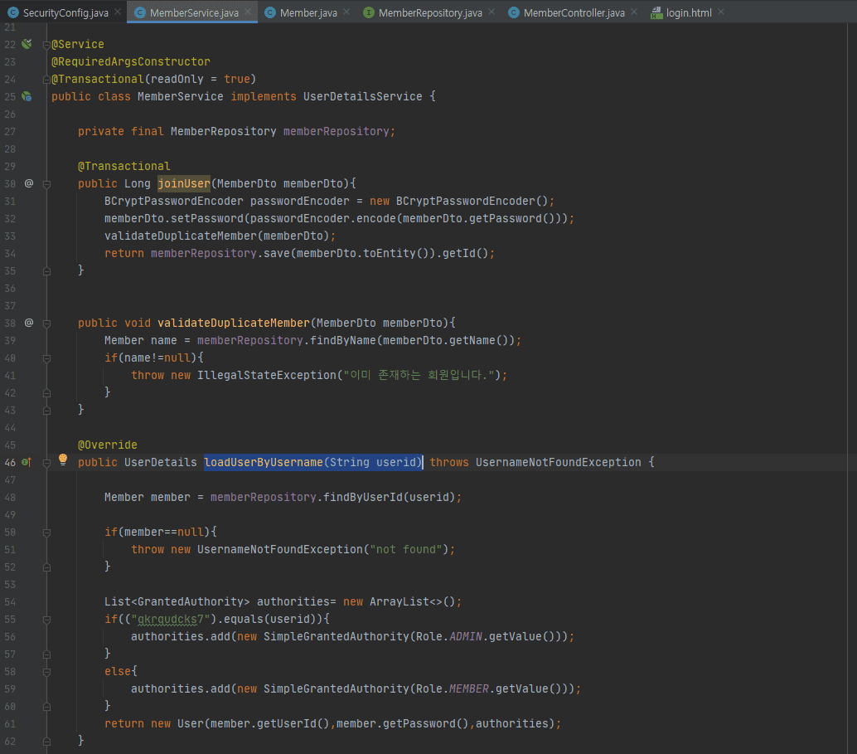Click the selected loadUserByUsername method name
857x754 pixels.
pos(264,462)
